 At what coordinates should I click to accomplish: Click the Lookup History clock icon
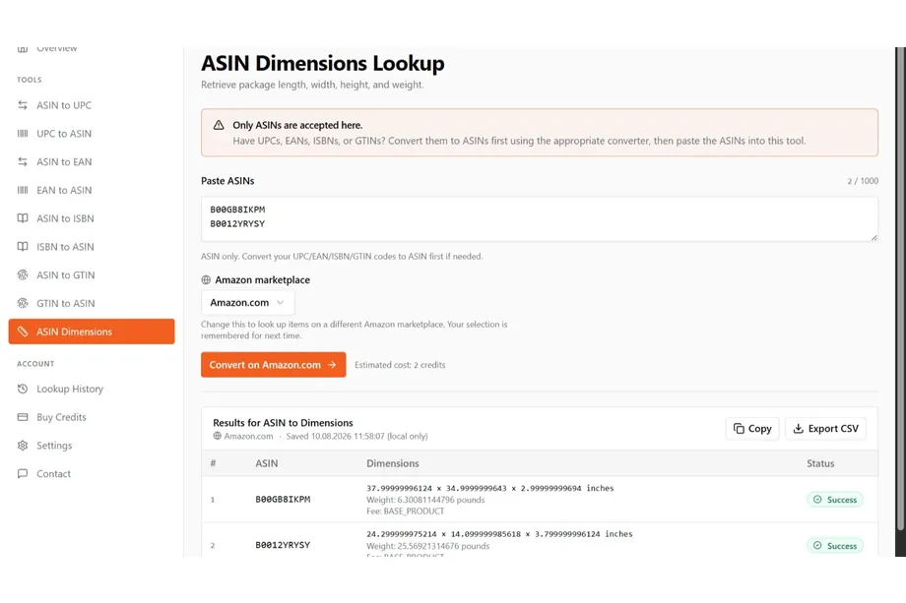[23, 389]
